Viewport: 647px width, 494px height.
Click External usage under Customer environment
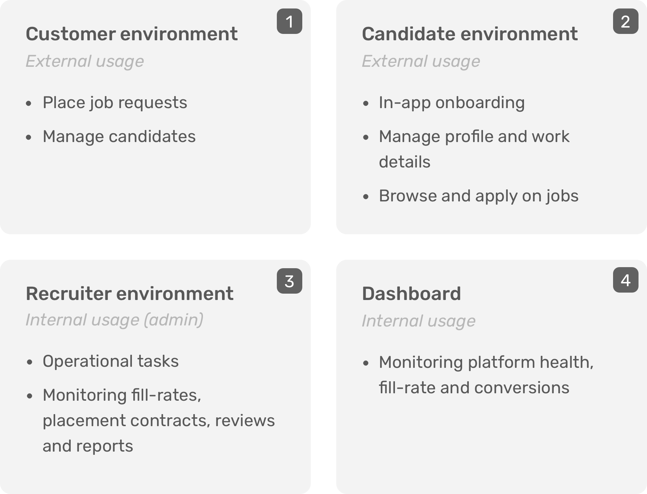[x=85, y=61]
